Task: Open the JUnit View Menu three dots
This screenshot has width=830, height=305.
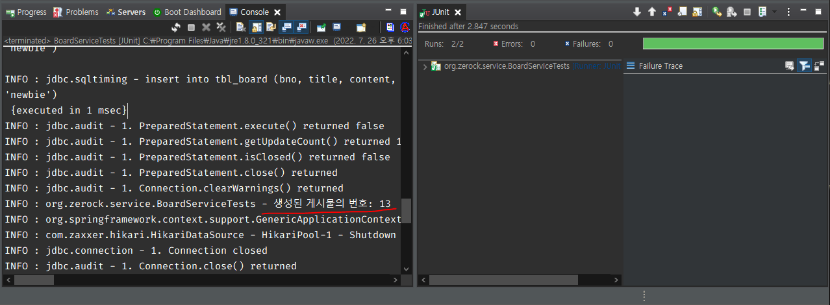Action: 788,12
